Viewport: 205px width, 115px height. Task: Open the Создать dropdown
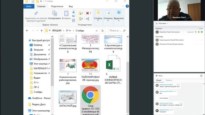(x=98, y=16)
